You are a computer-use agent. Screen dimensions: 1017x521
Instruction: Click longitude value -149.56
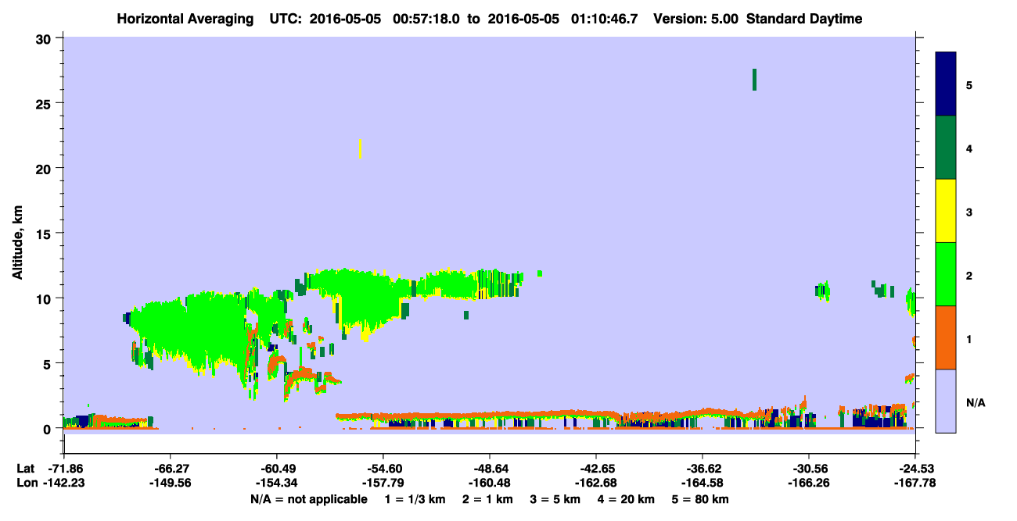point(171,483)
